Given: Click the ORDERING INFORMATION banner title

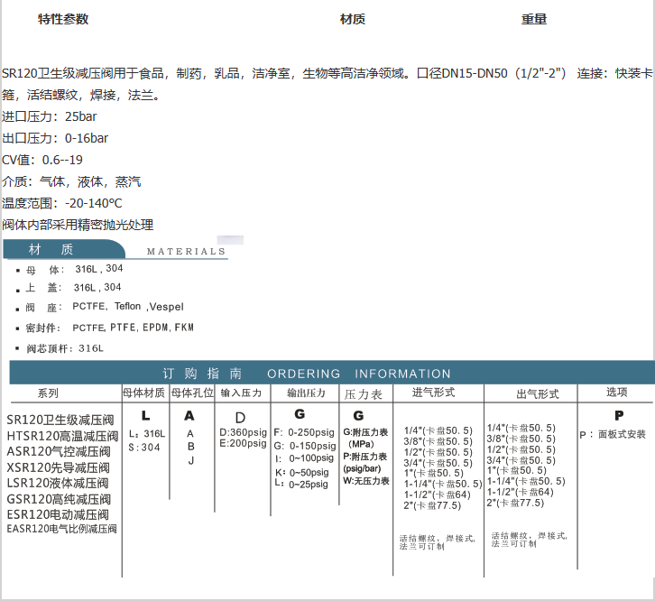Looking at the screenshot, I should 359,374.
